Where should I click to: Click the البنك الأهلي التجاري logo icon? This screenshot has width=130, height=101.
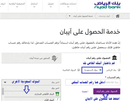click(x=57, y=94)
